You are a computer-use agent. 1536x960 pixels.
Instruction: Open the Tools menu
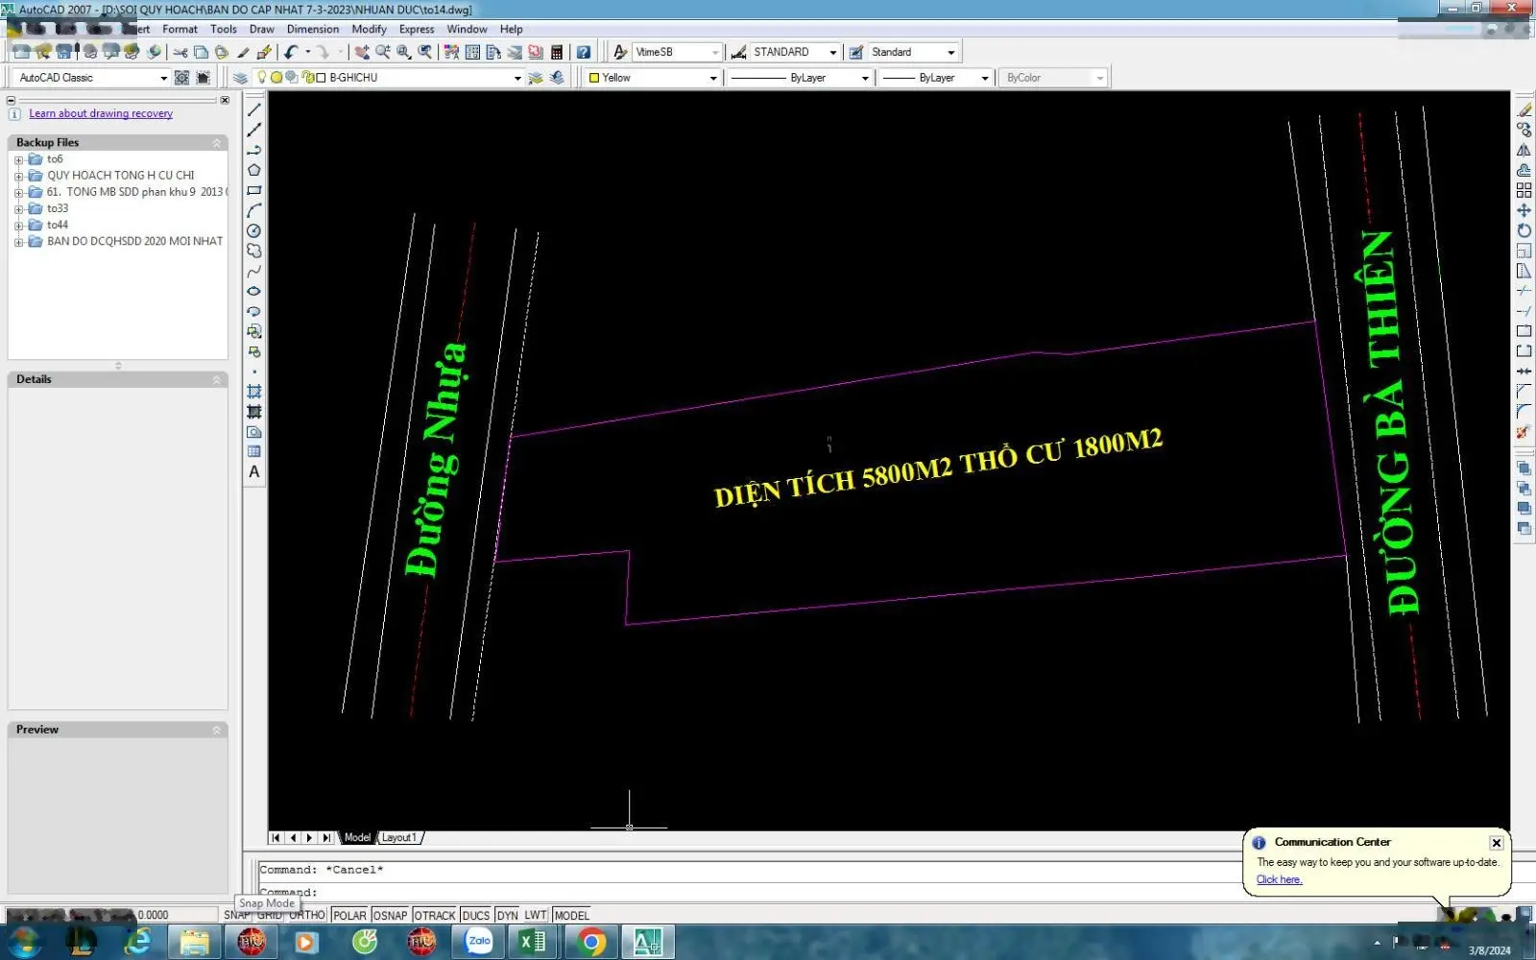(x=224, y=29)
